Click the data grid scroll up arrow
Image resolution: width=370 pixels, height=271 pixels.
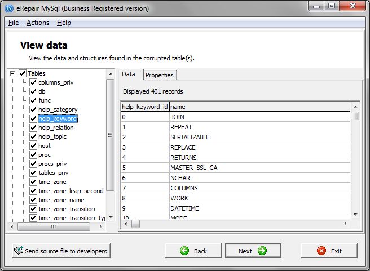coord(355,107)
